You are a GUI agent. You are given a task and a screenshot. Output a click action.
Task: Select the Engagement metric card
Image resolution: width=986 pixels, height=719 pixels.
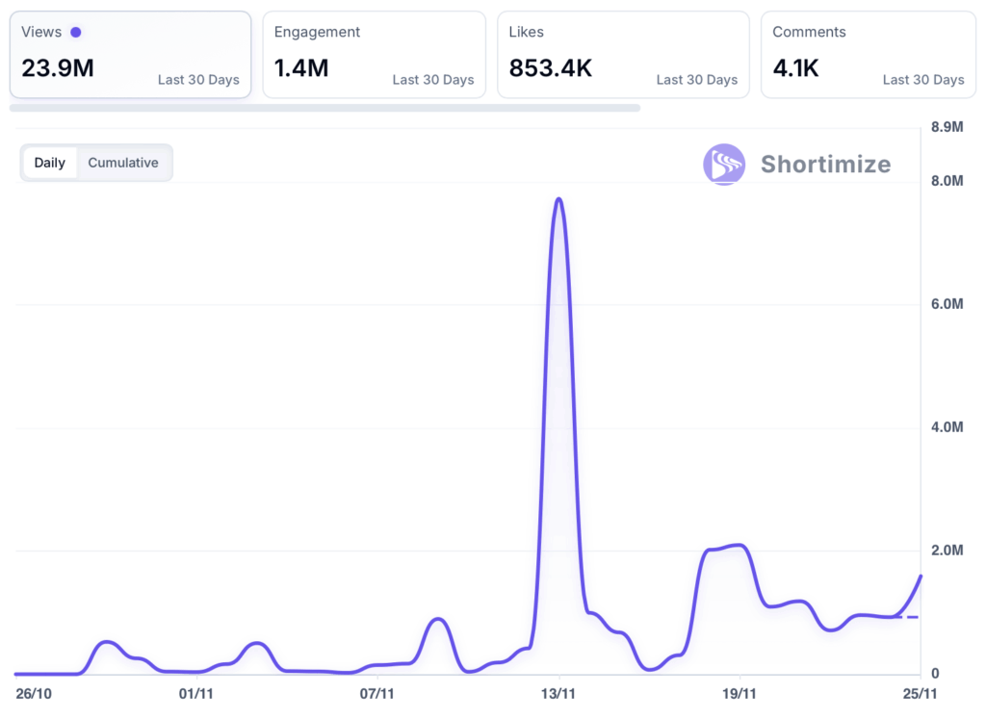[x=374, y=55]
